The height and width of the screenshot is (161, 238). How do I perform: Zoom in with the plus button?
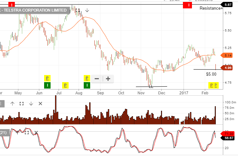[x=108, y=79]
